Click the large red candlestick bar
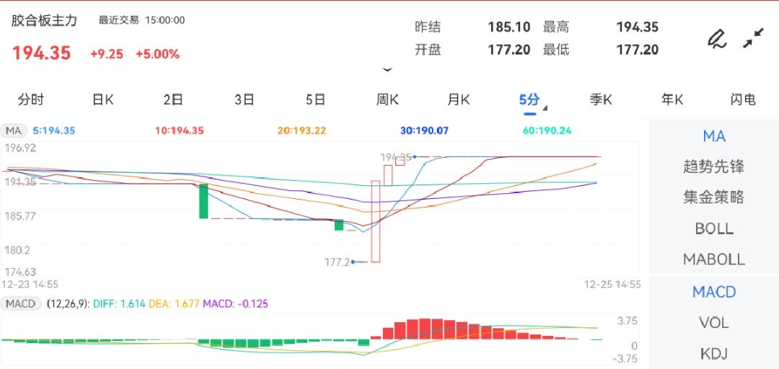This screenshot has height=369, width=779. click(x=375, y=221)
